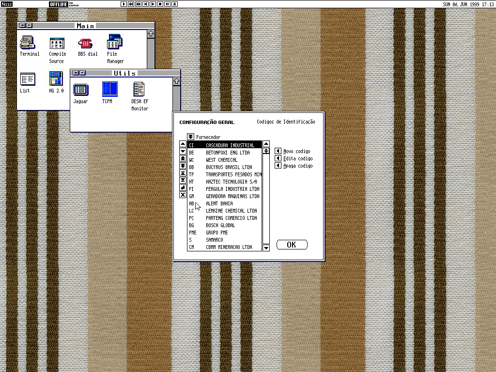Open the DESA EF Monitor icon

(x=139, y=89)
